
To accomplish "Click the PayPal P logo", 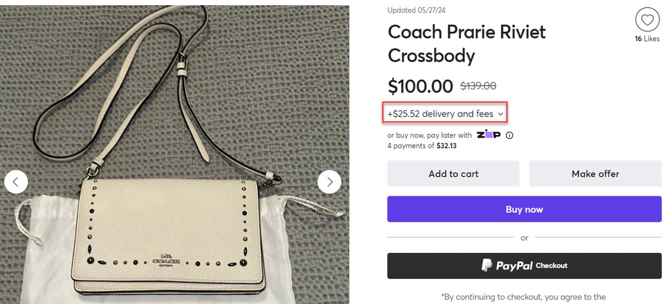I will [x=486, y=266].
